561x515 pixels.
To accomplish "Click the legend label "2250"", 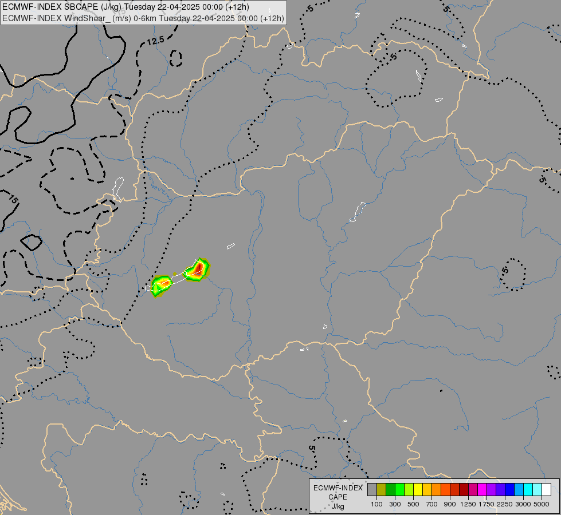I will (x=505, y=504).
